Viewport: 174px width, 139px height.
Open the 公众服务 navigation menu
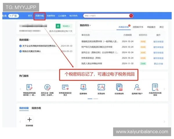coord(62,16)
